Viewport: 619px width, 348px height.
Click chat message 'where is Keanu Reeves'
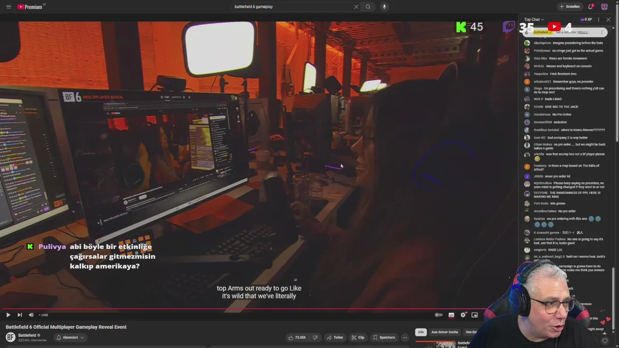[x=583, y=130]
